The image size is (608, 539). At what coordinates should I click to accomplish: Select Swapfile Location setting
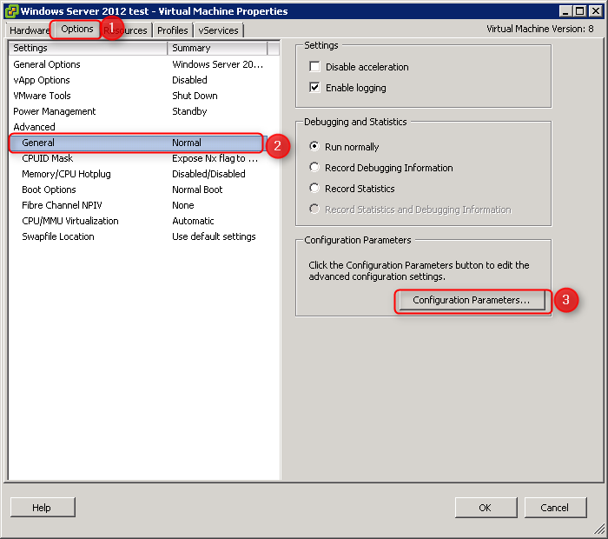coord(138,236)
